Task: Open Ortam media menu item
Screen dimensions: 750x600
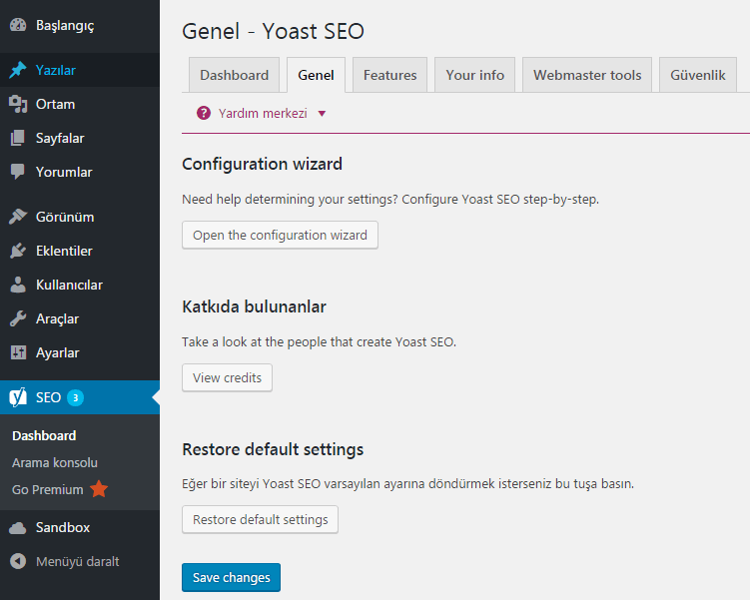Action: tap(80, 104)
